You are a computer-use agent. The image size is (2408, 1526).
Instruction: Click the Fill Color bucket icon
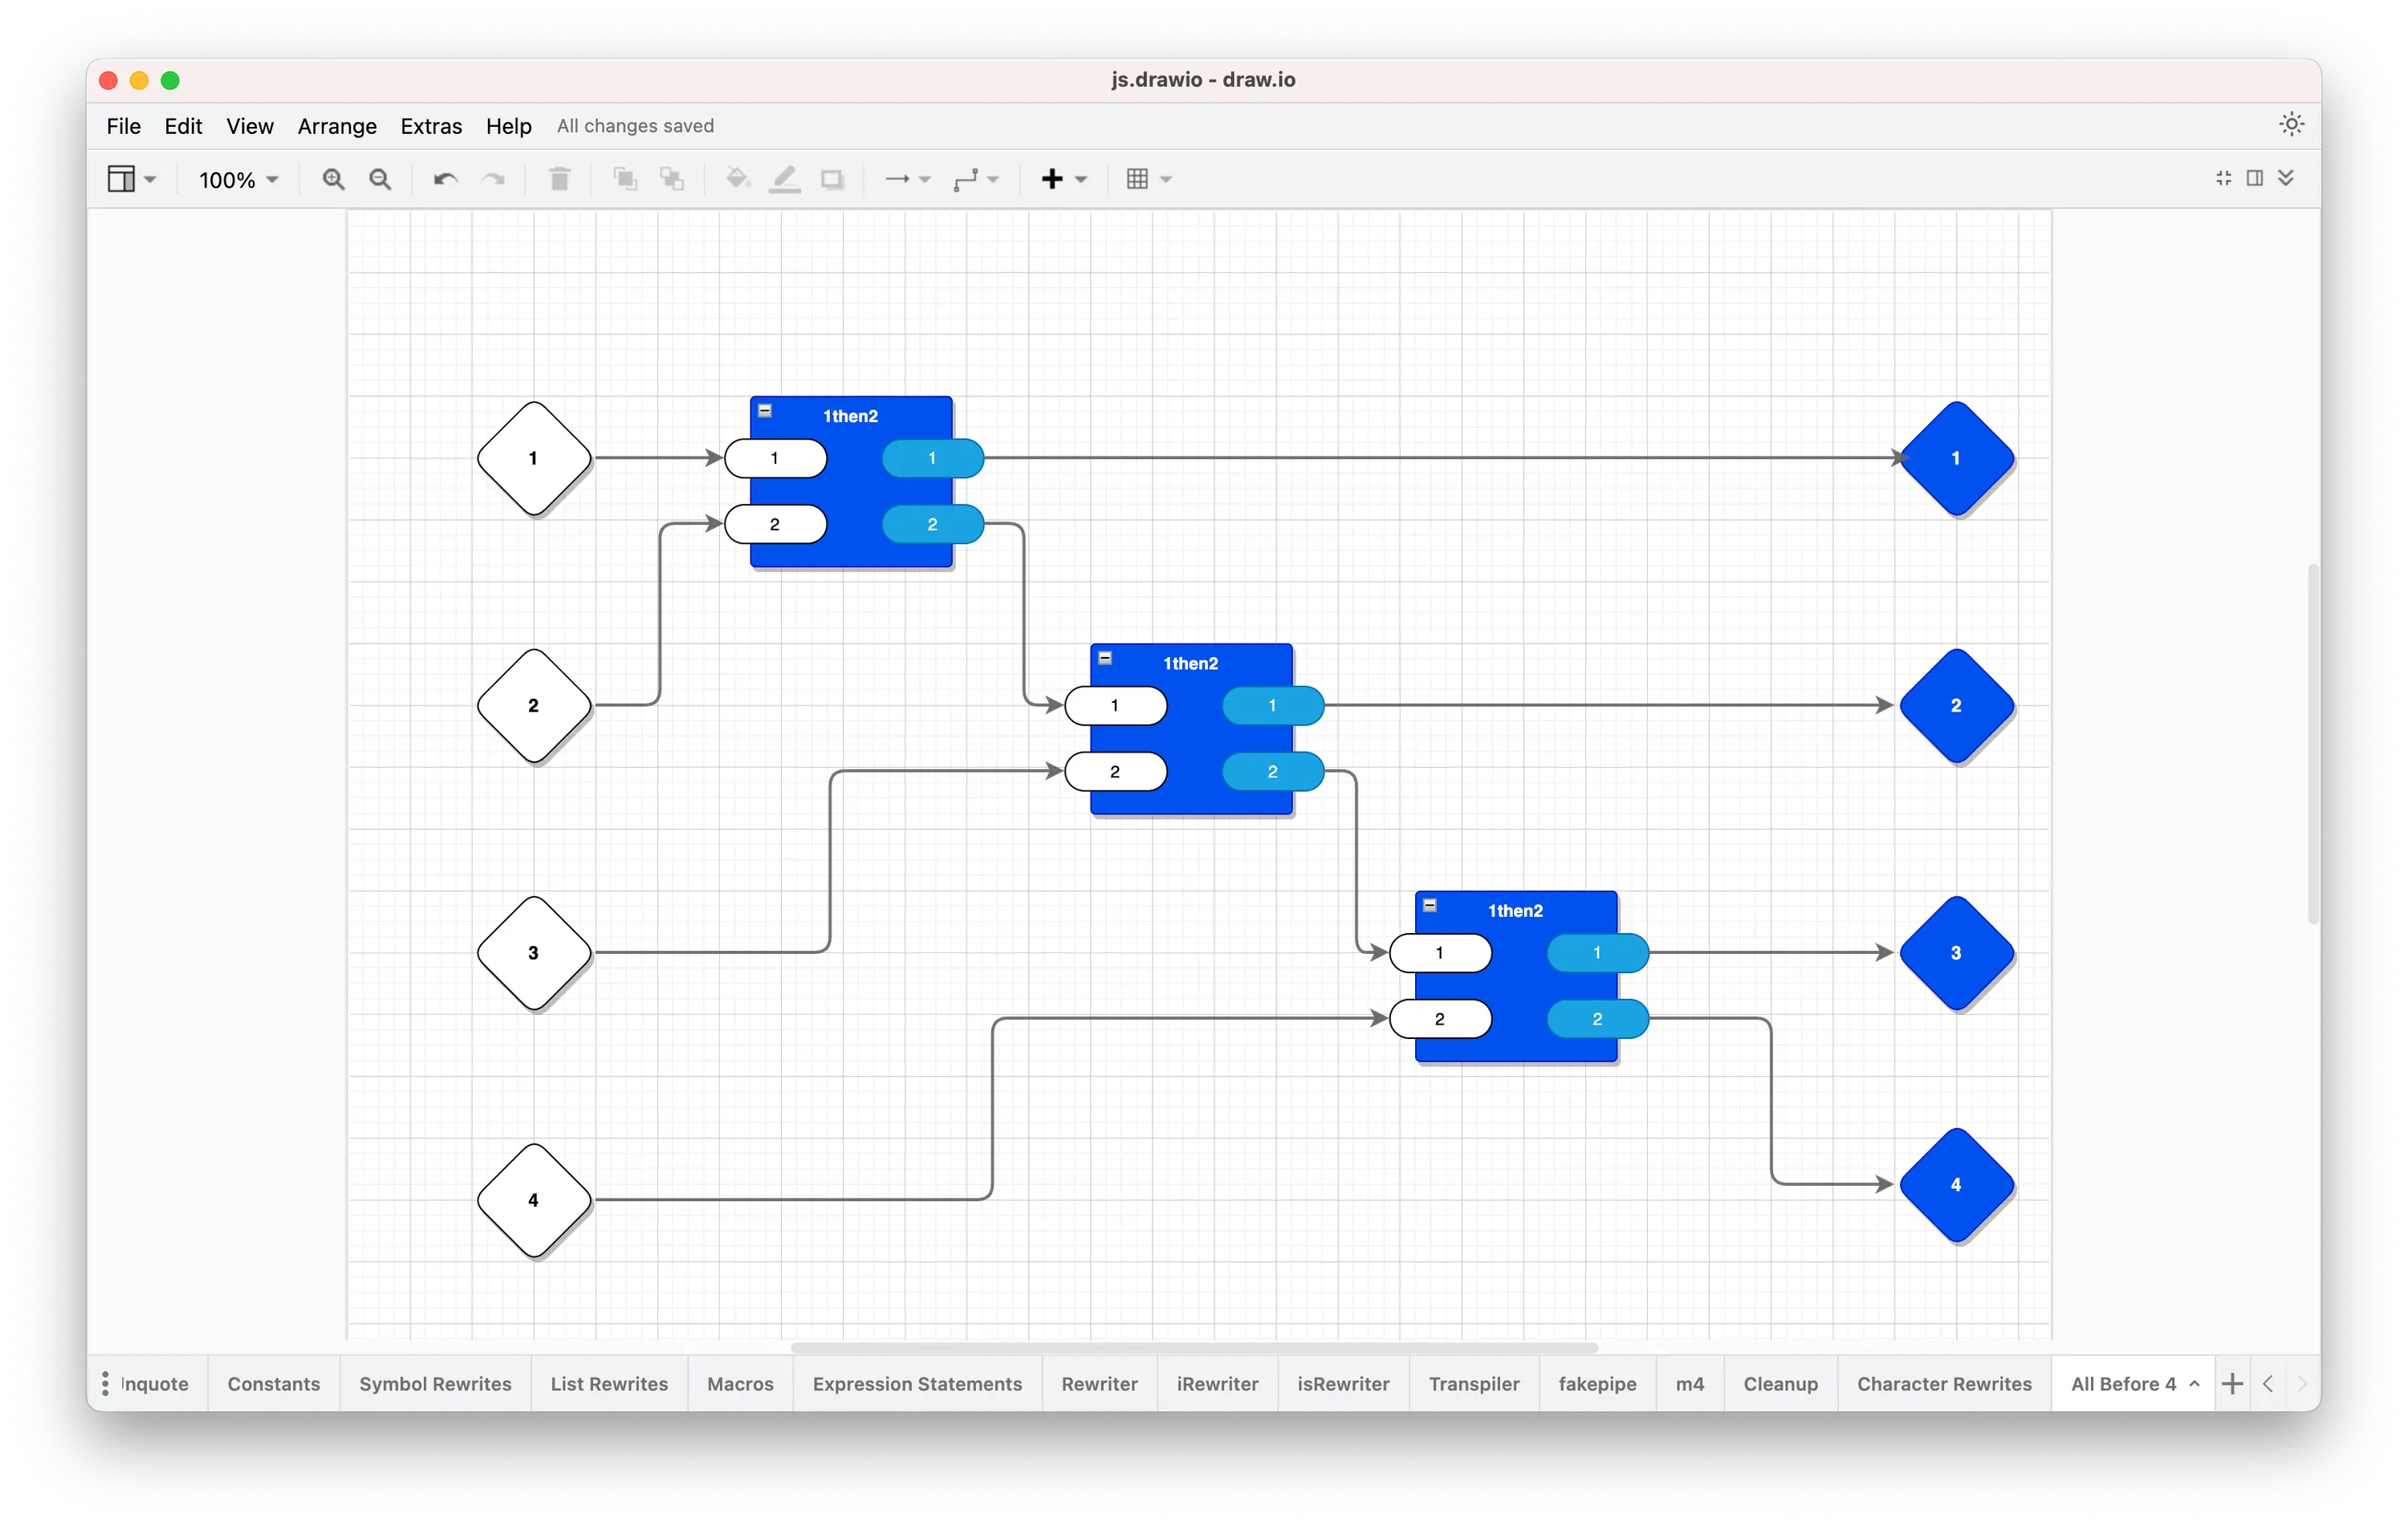click(x=737, y=179)
